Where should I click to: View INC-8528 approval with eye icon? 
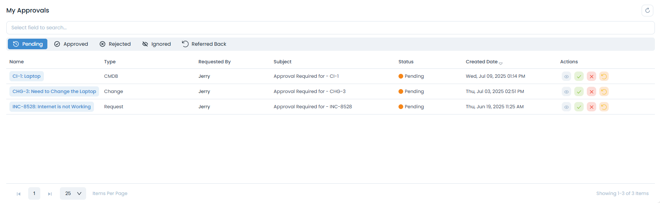pos(566,107)
